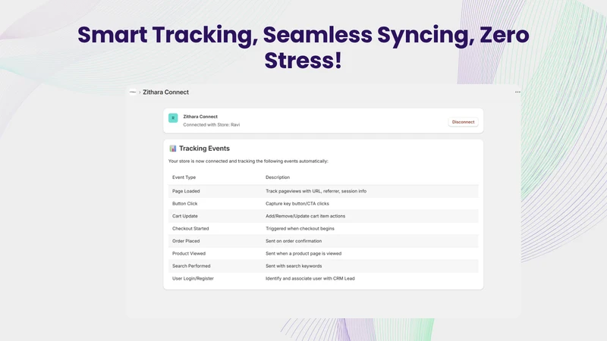
Task: Select the Button Click event row
Action: [x=323, y=203]
